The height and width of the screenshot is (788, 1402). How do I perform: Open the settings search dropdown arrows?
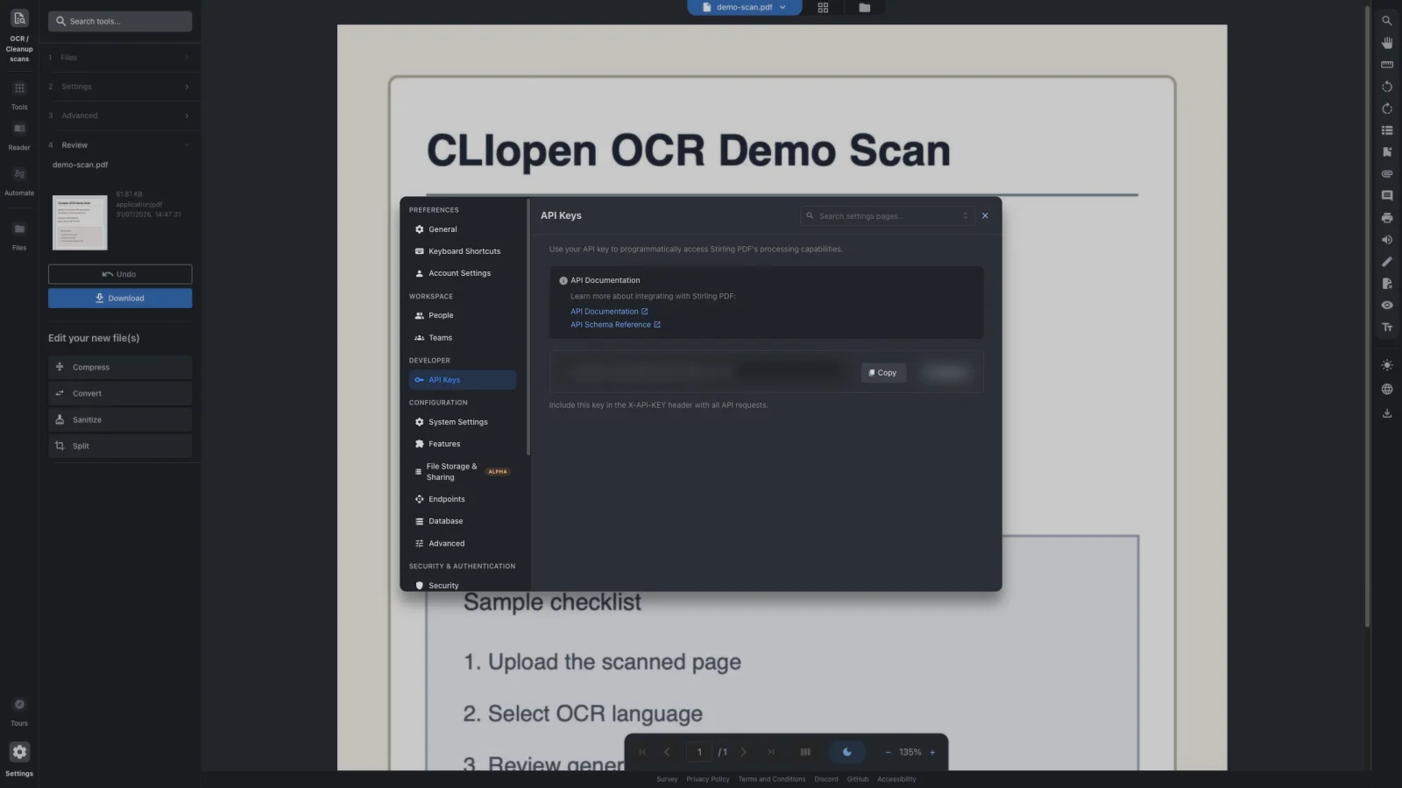(965, 216)
